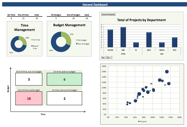Viewport: 187px width, 127px height.
Task: Select the SEG department bar
Action: 175,42
